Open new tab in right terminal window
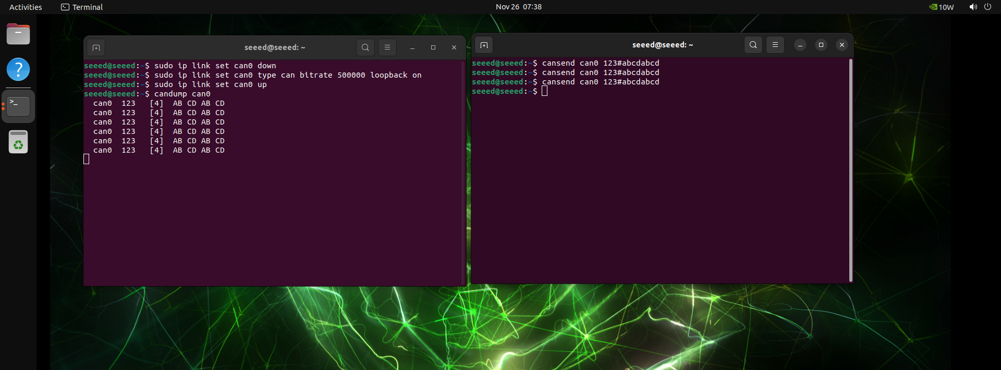 pyautogui.click(x=484, y=45)
